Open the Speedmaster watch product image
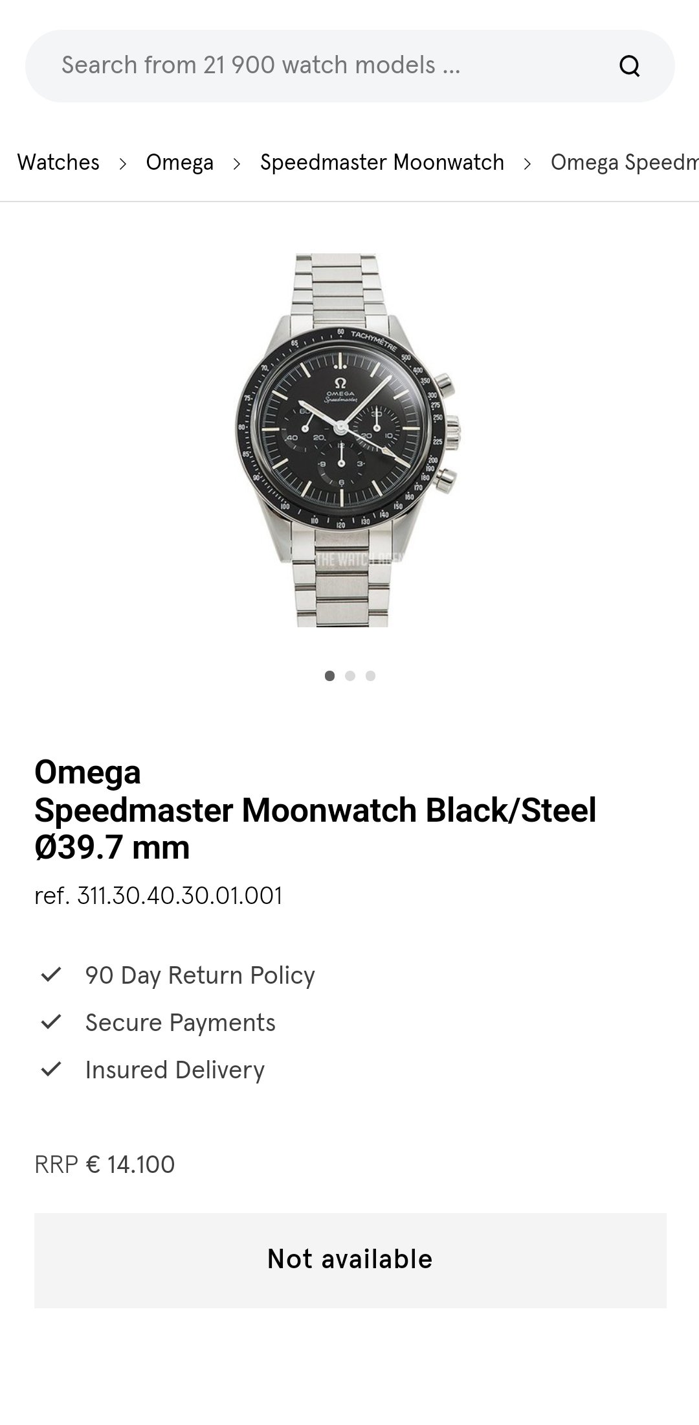Screen dimensions: 699x1425 tap(349, 439)
